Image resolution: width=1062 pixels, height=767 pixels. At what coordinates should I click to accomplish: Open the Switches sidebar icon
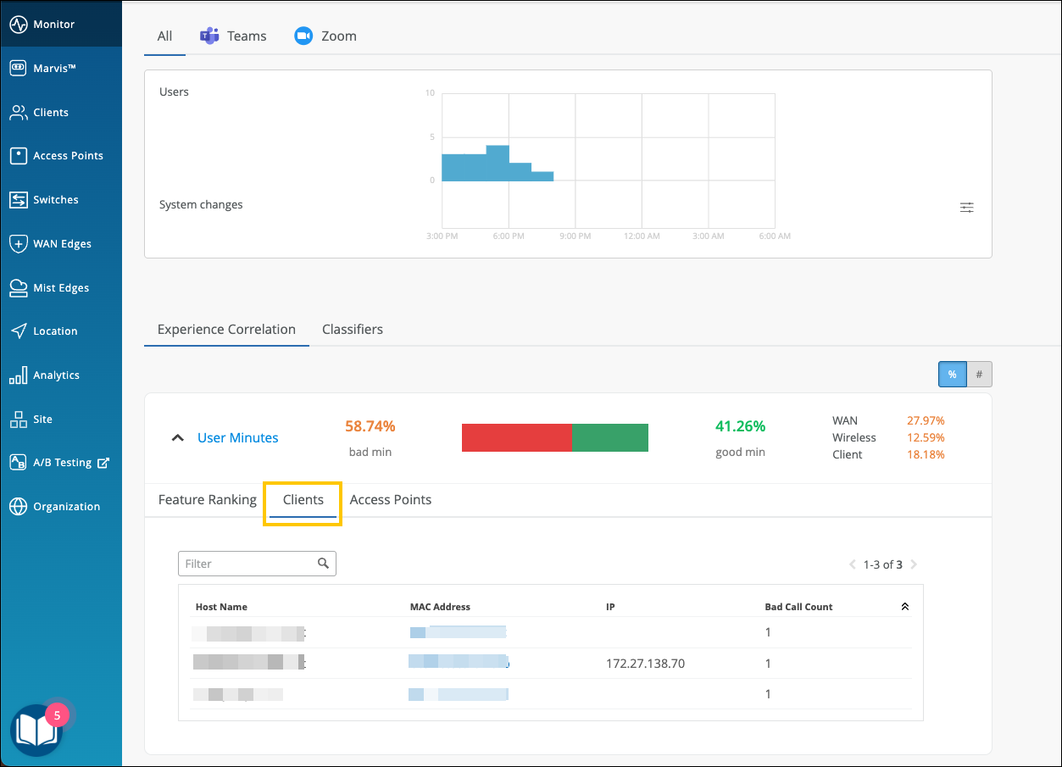19,200
